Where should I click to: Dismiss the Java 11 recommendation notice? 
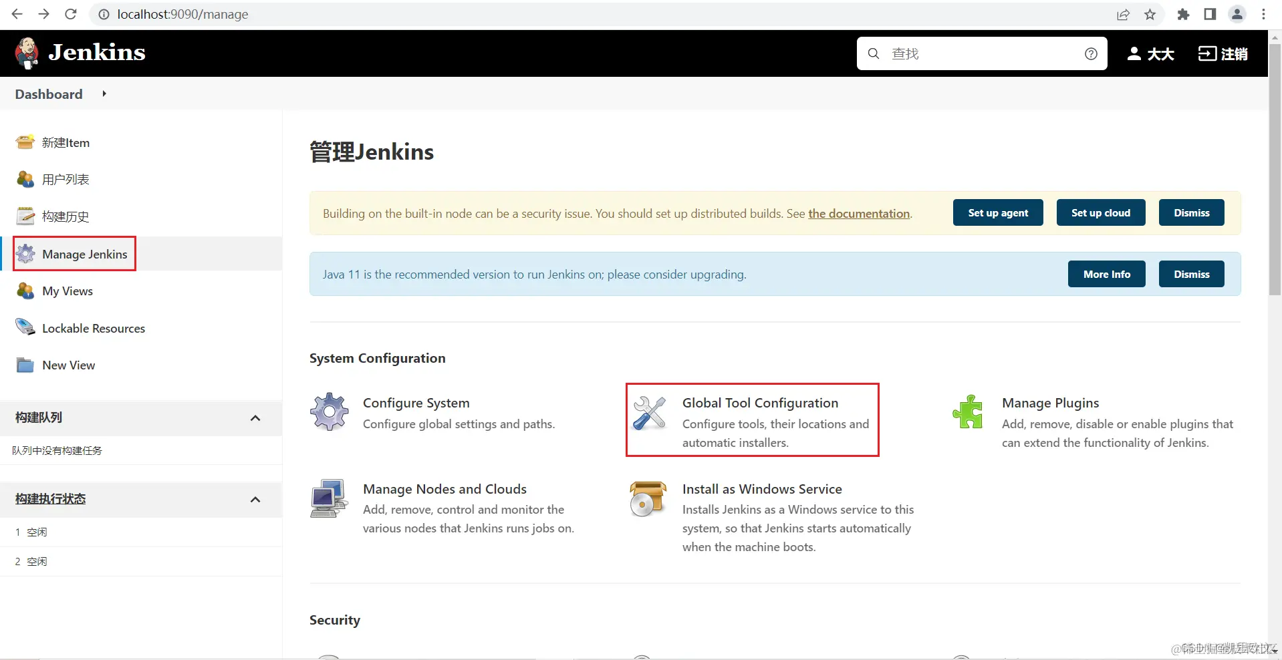[1192, 274]
